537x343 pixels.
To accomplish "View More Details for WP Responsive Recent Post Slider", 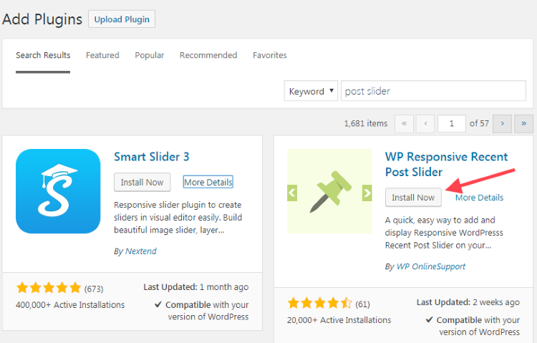I will pos(479,198).
